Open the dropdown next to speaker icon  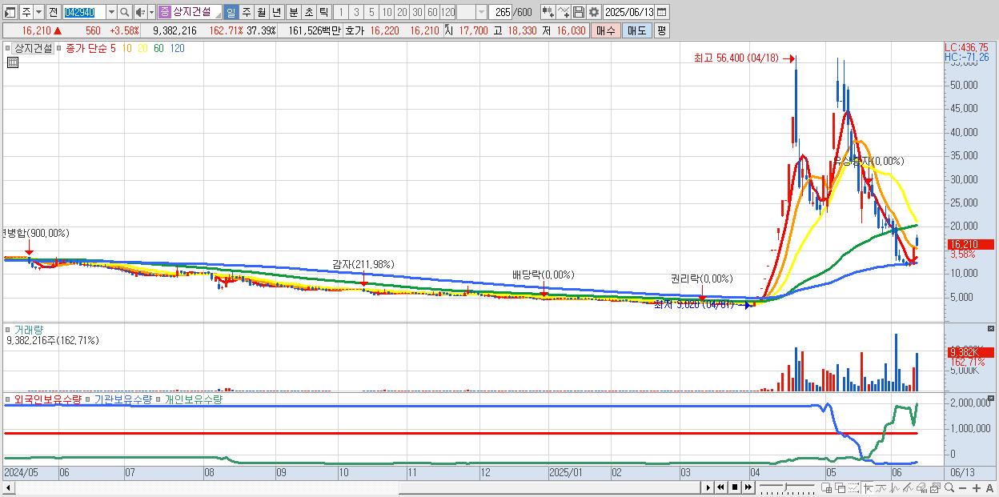point(151,12)
